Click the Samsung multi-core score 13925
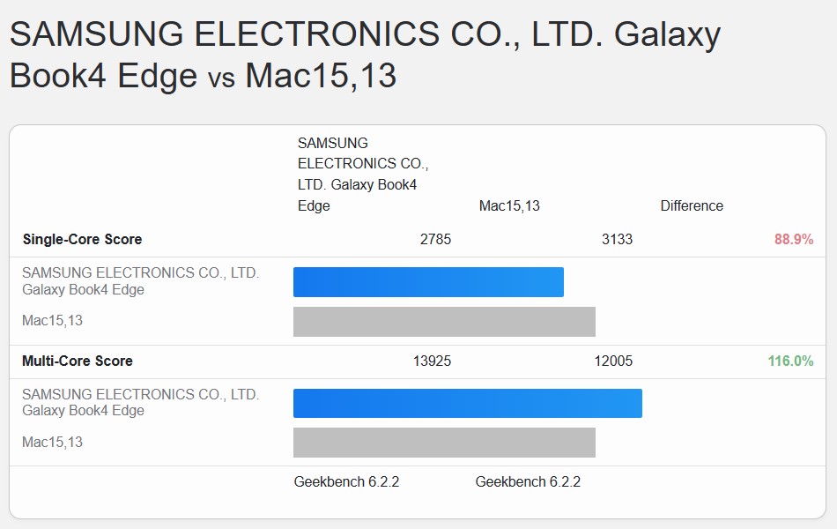837x529 pixels. (432, 361)
